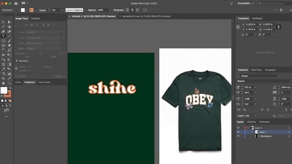Select the Shape Builder tool

[x=3, y=60]
